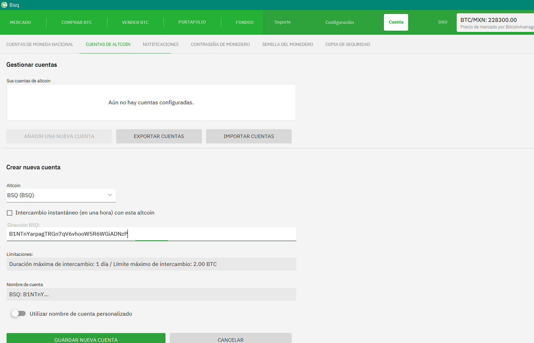Screen dimensions: 534x343
Task: Toggle Utilizar nombre de cuenta personalizado
Action: [x=18, y=313]
